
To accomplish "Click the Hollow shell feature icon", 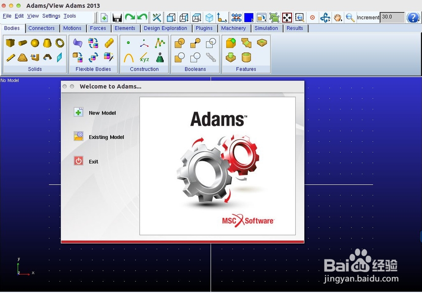I will click(x=246, y=57).
